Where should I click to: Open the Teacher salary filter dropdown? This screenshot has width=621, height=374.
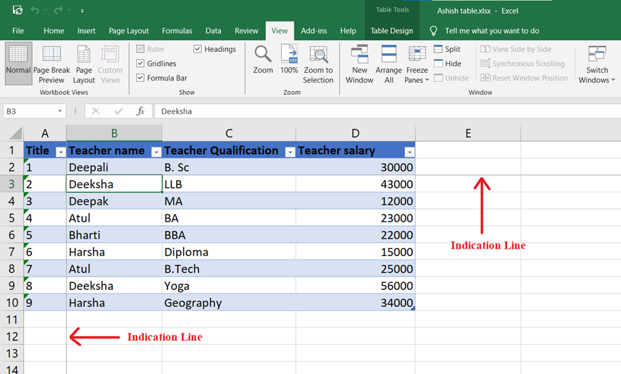(x=409, y=151)
